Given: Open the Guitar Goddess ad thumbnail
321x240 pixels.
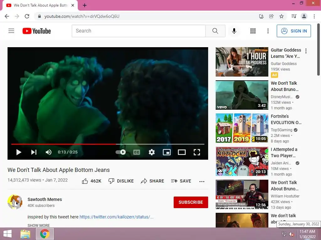Looking at the screenshot, I should pyautogui.click(x=242, y=62).
